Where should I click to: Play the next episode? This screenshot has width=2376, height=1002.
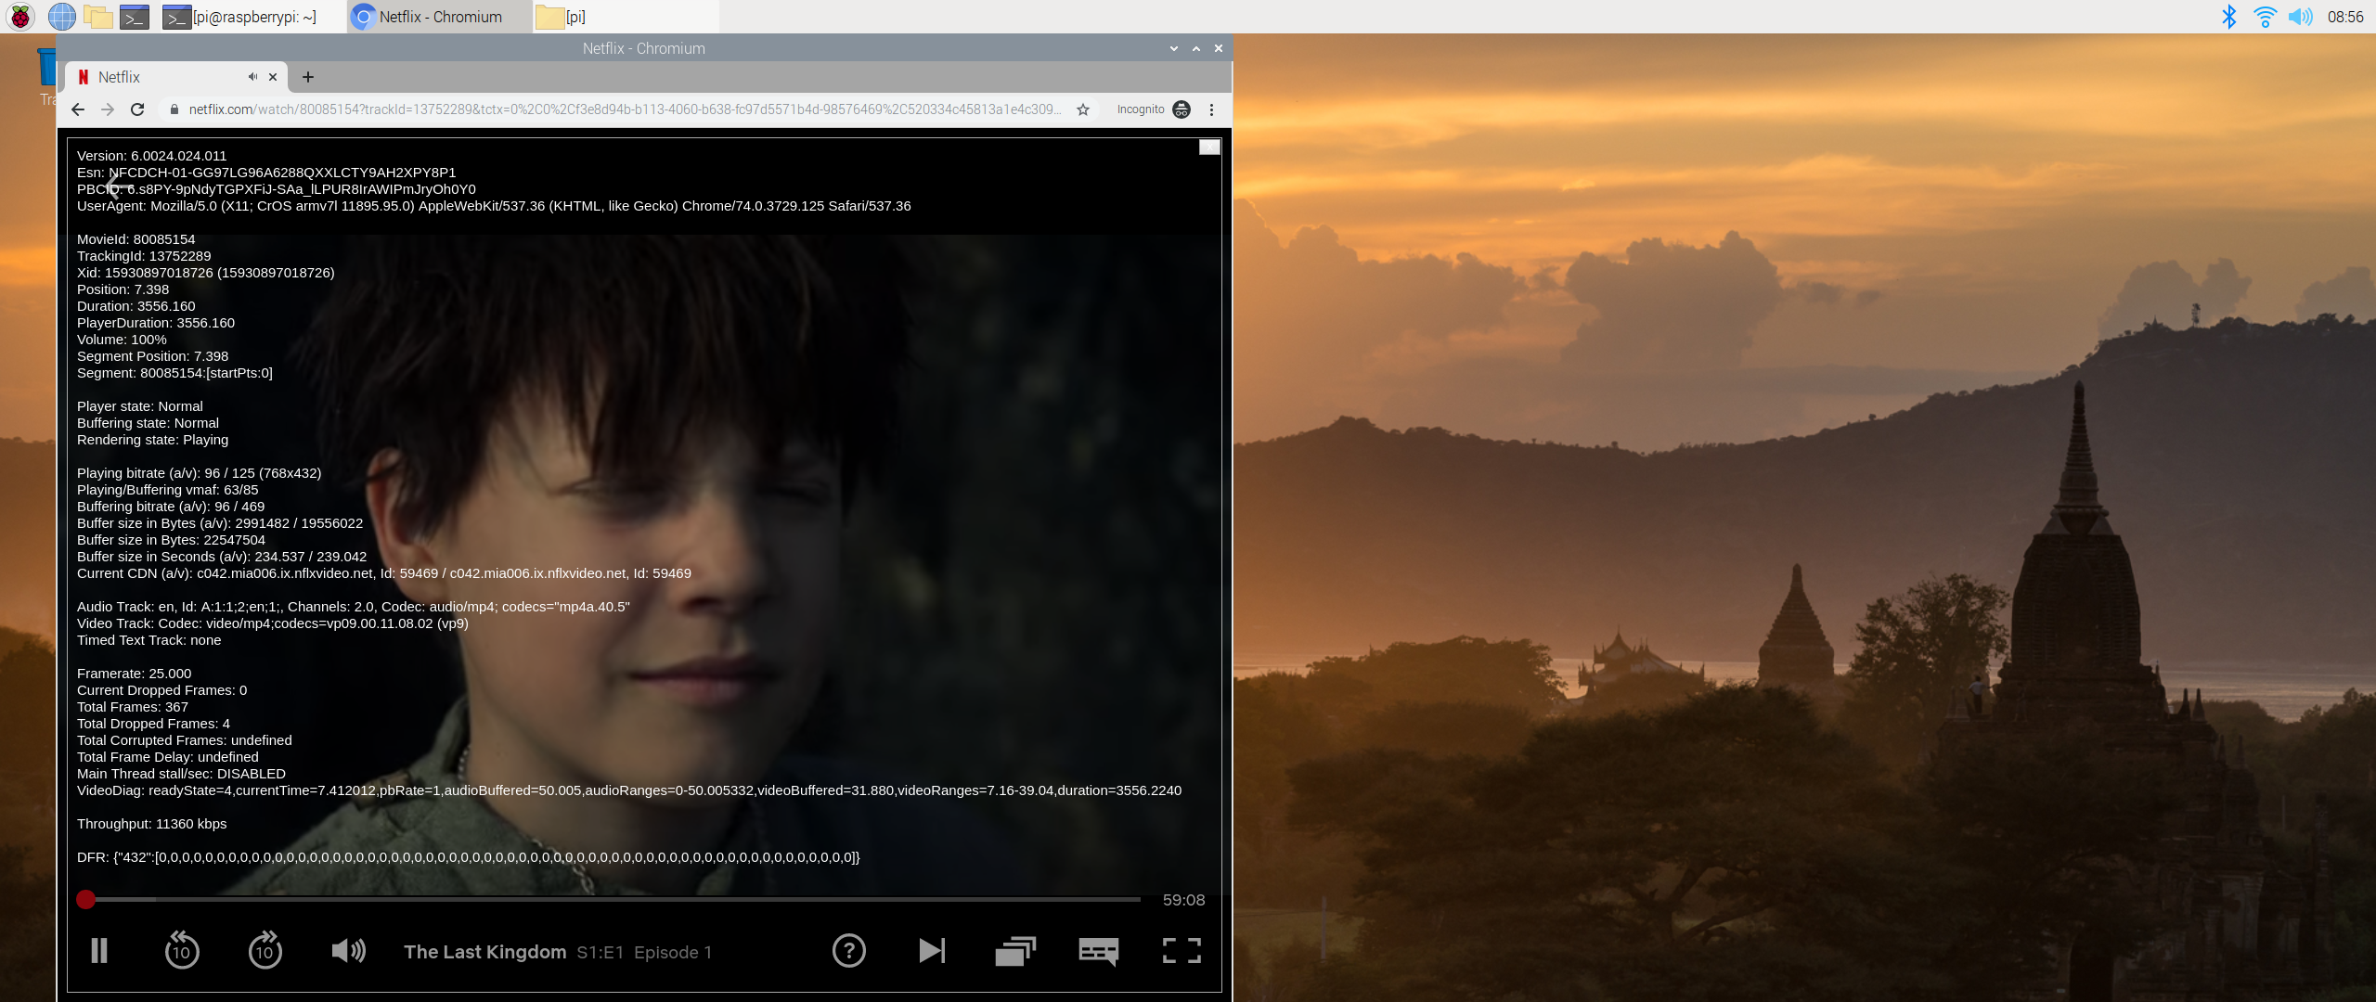coord(932,950)
